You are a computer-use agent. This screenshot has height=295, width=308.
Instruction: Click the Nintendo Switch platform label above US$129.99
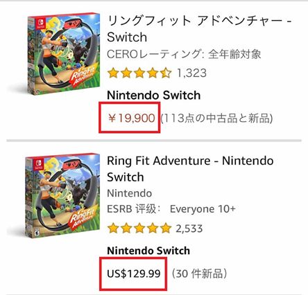click(x=148, y=251)
